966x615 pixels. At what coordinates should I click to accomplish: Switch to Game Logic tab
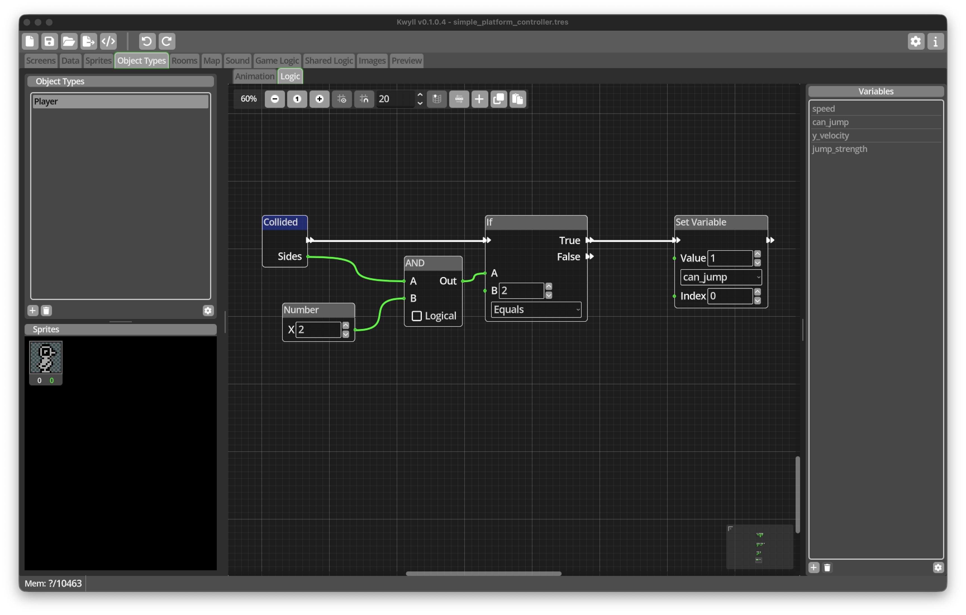(x=277, y=61)
